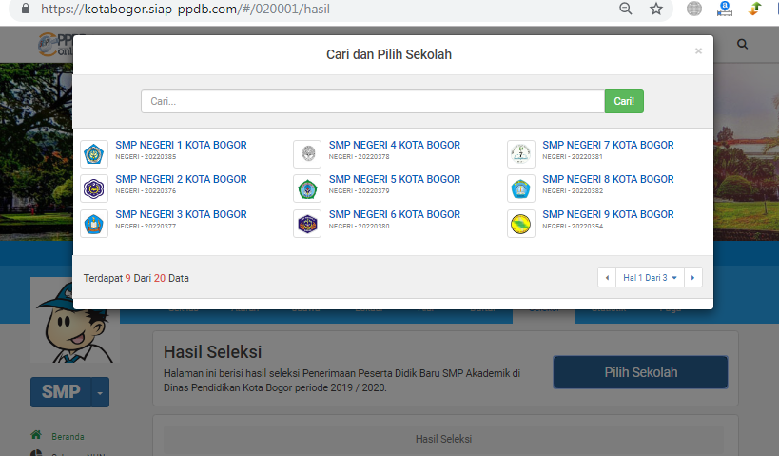Click the globe extension icon
This screenshot has width=779, height=456.
coord(694,9)
